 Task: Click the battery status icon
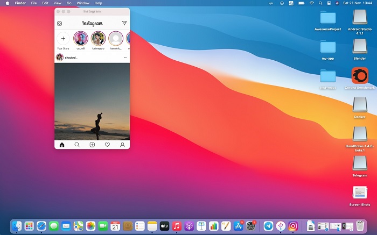click(x=301, y=3)
